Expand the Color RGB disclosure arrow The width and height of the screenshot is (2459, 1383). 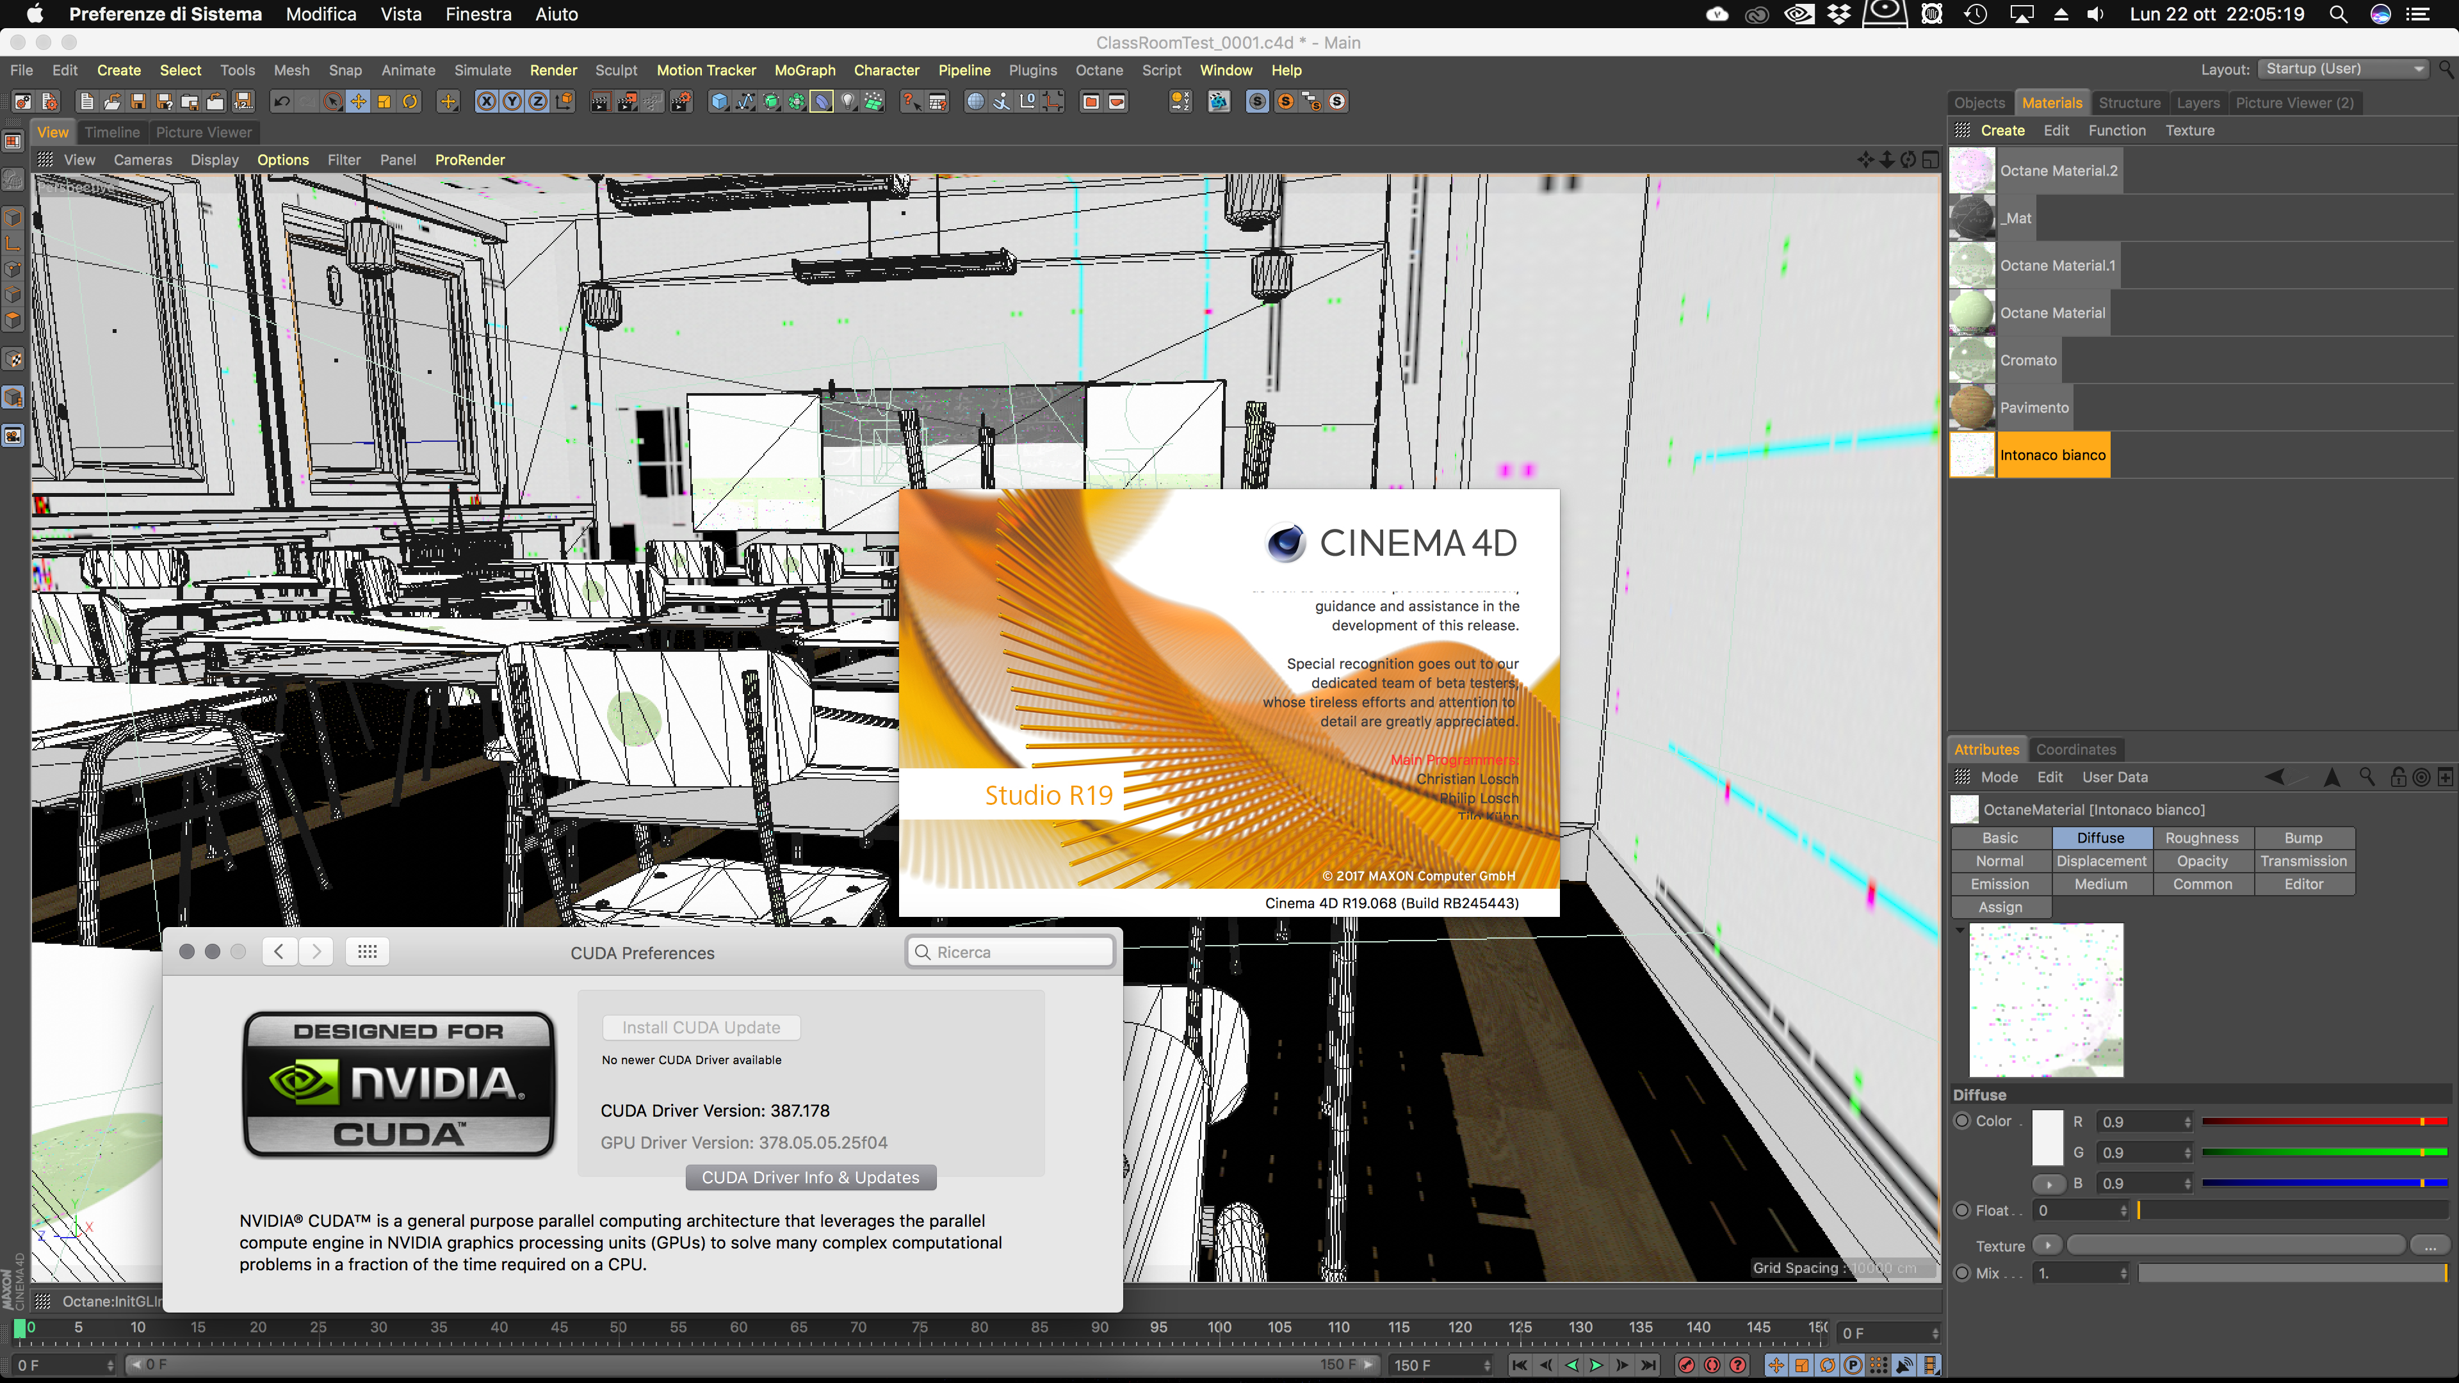pyautogui.click(x=2049, y=1183)
